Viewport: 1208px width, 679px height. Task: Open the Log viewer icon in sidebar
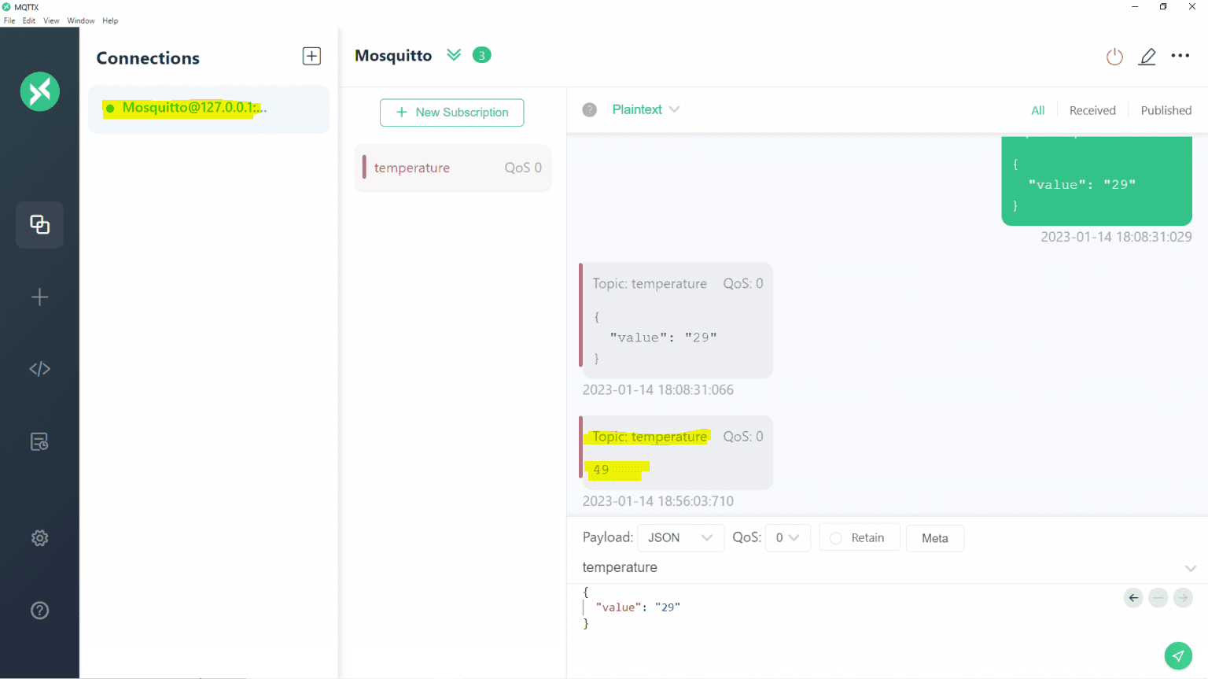point(39,442)
